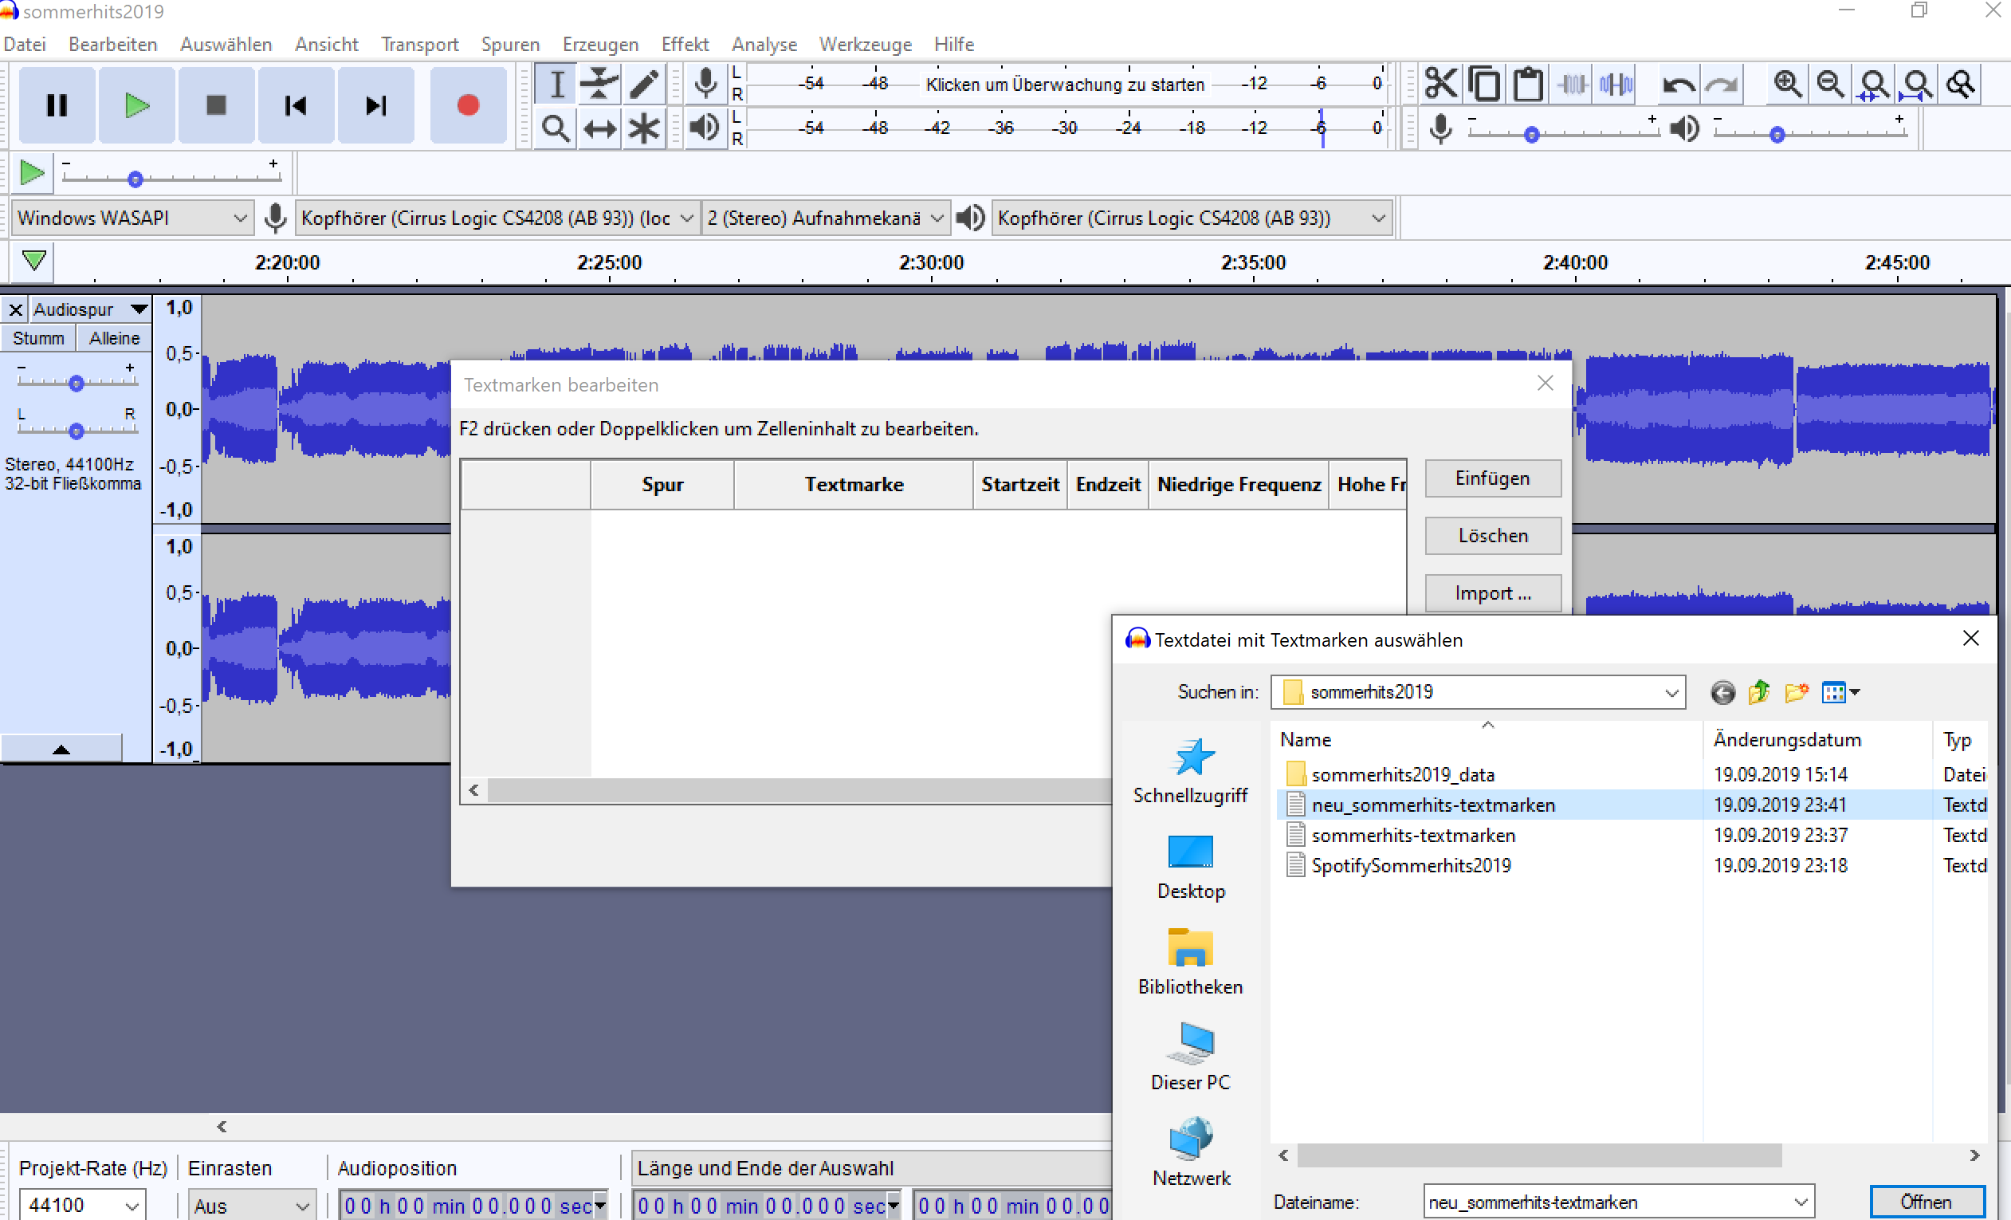Click the Dateiname input field
Screen dimensions: 2011x1220
[1618, 1202]
